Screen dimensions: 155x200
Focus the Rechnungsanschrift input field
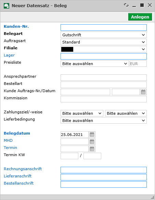pyautogui.click(x=104, y=170)
